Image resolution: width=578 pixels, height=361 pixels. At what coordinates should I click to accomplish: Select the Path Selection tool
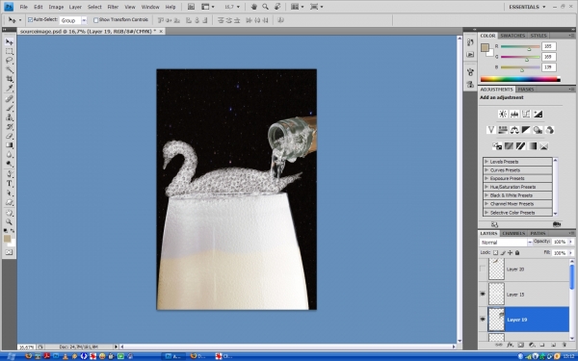[10, 193]
